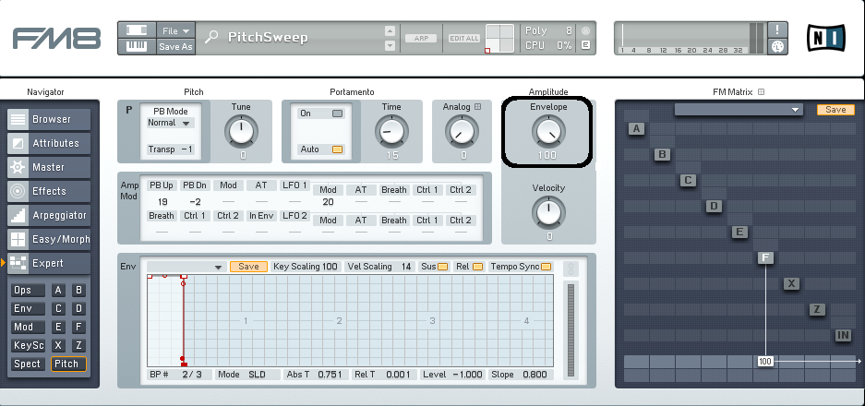This screenshot has height=406, width=865.
Task: Open the Spect expert page
Action: point(28,364)
